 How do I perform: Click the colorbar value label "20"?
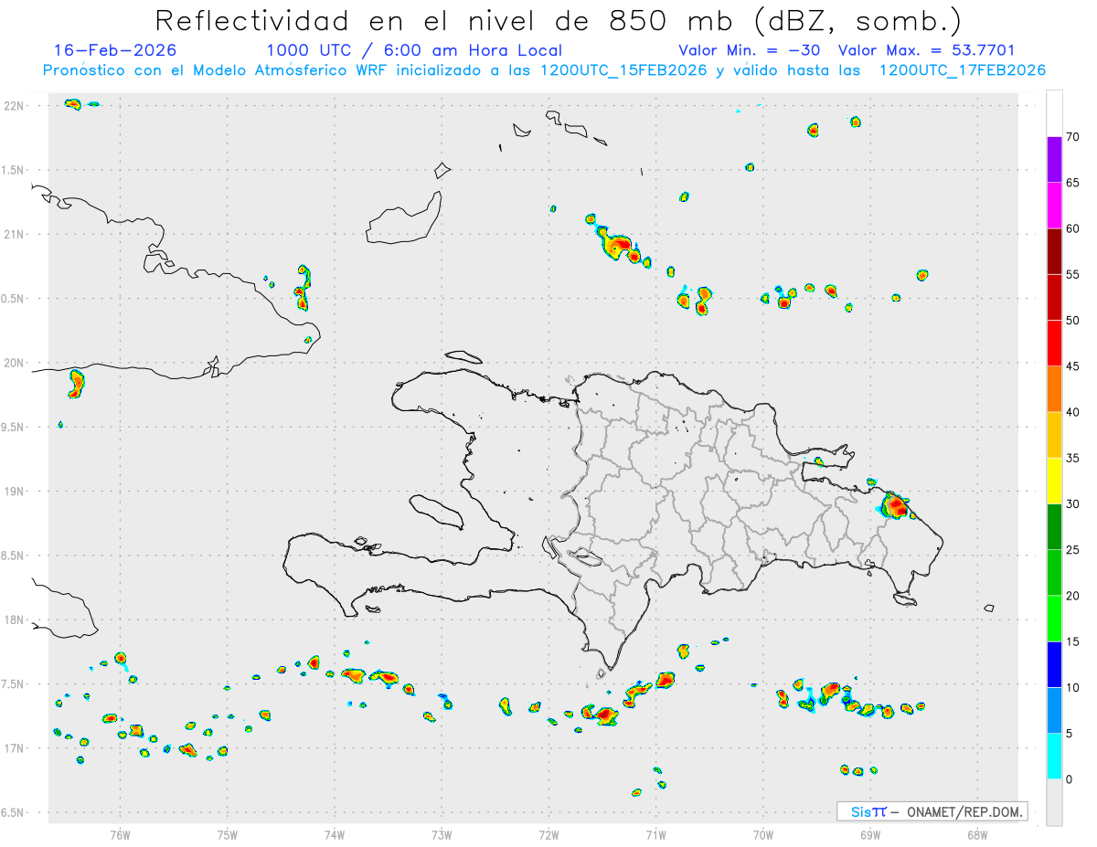[1072, 596]
